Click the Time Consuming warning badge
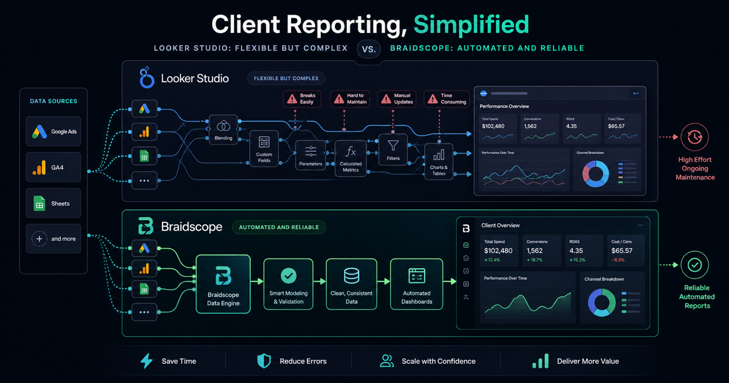The image size is (729, 383). coord(447,99)
